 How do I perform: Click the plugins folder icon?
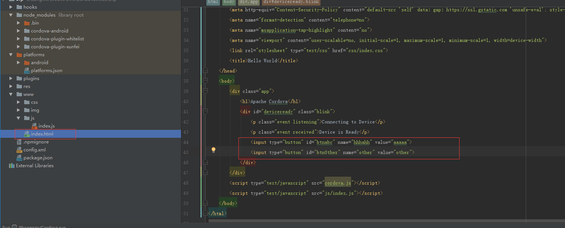[x=19, y=78]
